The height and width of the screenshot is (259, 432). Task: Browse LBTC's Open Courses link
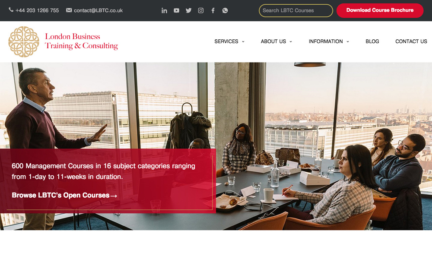(x=64, y=195)
